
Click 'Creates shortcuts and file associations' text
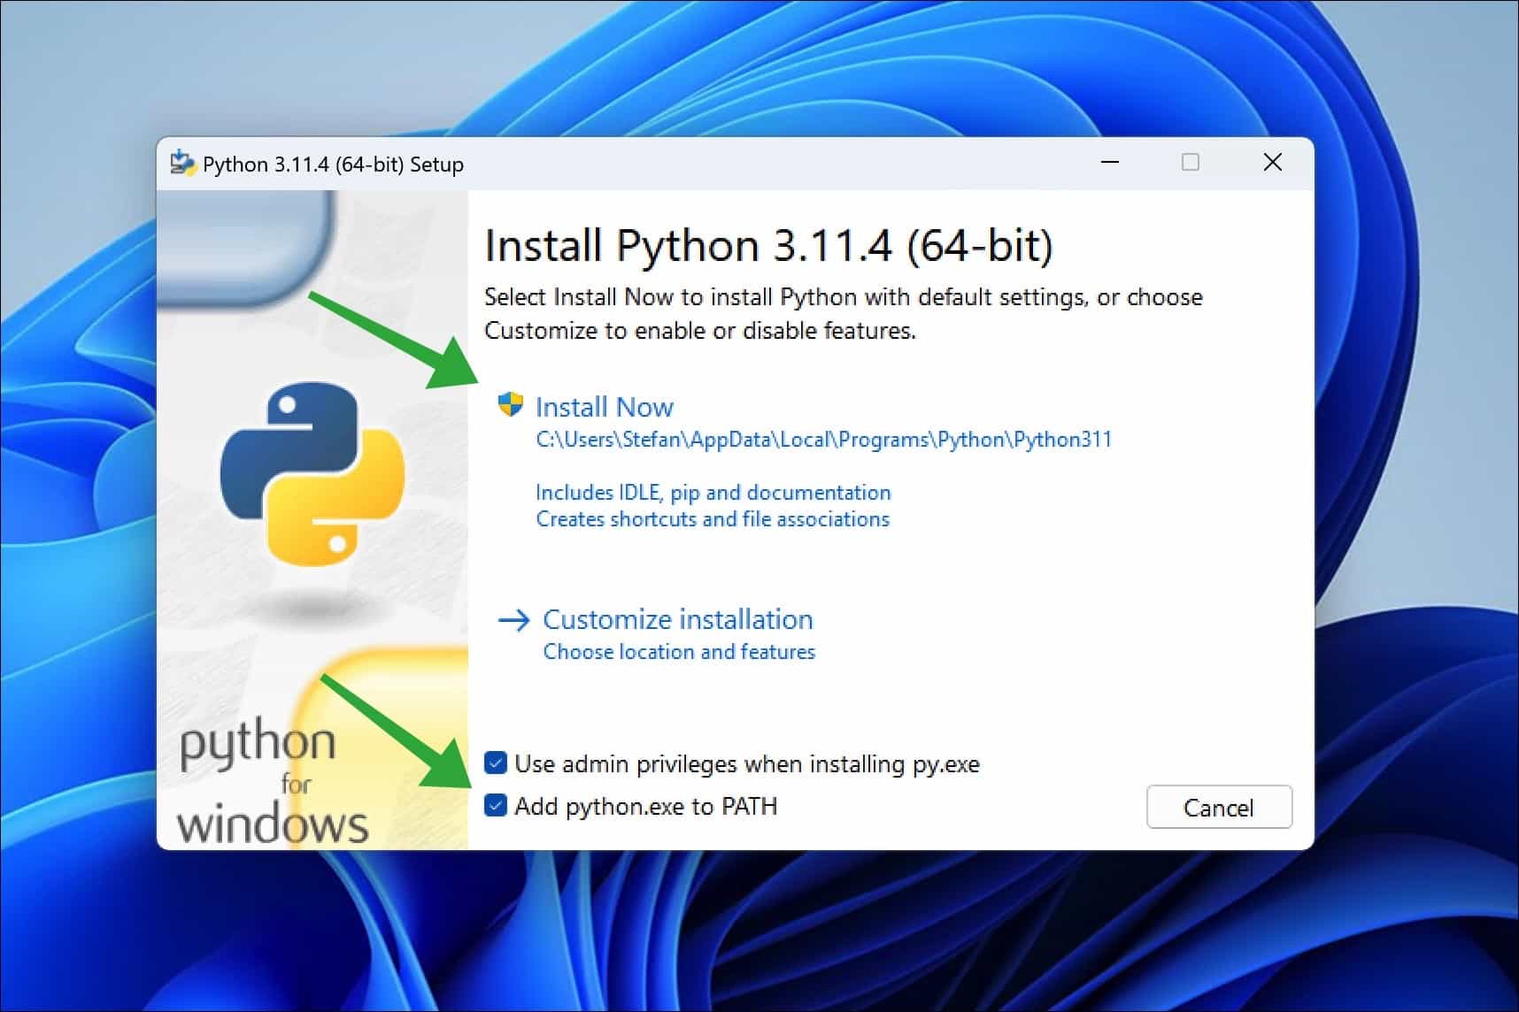713,519
